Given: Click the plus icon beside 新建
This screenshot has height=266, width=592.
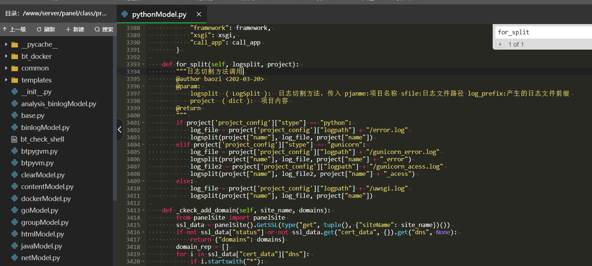Looking at the screenshot, I should pos(68,29).
